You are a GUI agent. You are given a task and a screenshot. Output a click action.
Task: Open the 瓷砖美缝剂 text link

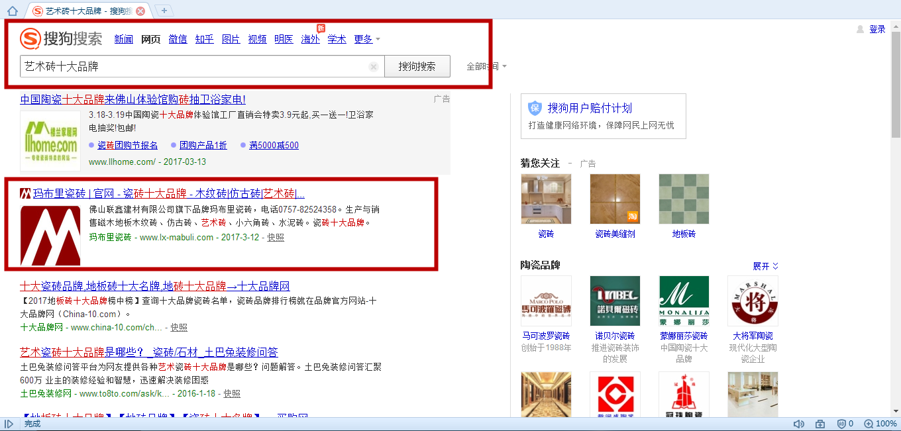(615, 234)
